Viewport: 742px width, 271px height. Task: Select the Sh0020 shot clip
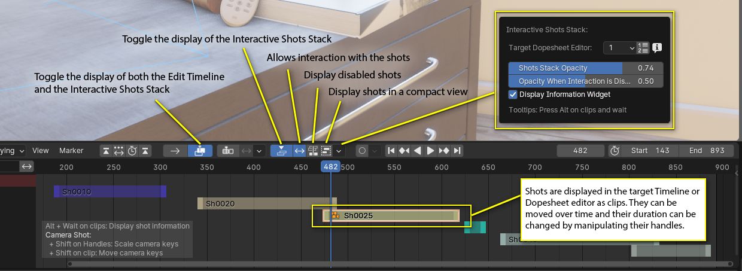point(267,203)
